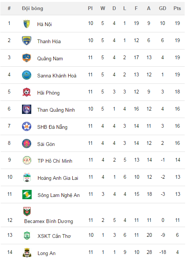Select the GD column header

163,8
